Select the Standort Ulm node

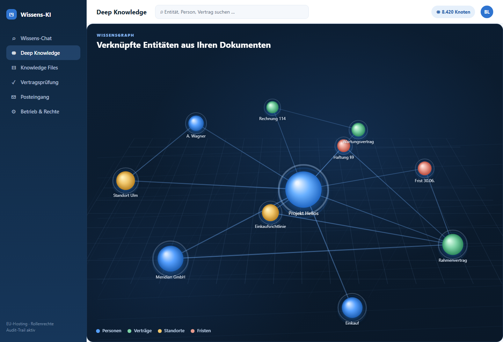pyautogui.click(x=125, y=180)
